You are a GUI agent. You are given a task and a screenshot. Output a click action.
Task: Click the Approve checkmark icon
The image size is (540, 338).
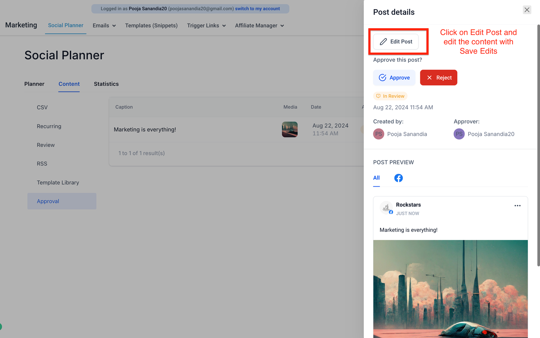click(x=382, y=78)
